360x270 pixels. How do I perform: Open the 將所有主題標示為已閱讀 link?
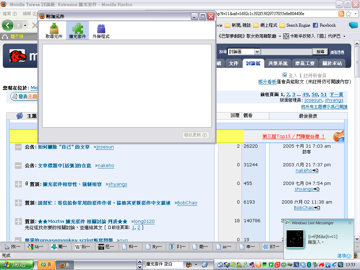[324, 107]
